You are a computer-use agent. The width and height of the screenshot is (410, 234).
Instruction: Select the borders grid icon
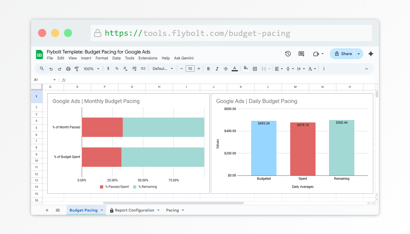click(255, 69)
